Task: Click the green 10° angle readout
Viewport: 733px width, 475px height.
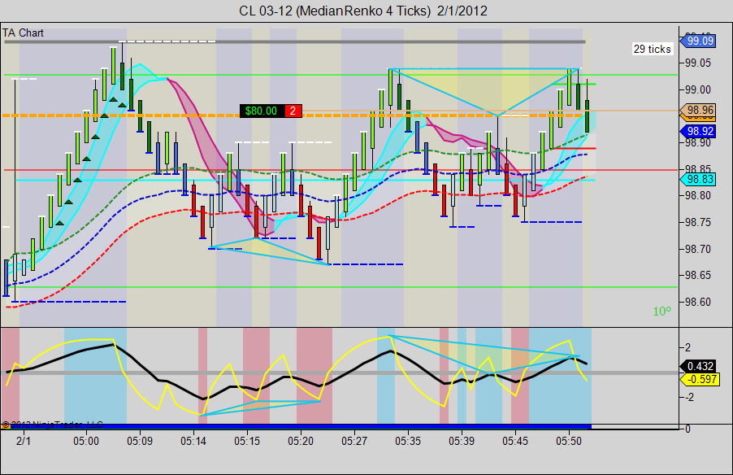Action: pos(662,312)
